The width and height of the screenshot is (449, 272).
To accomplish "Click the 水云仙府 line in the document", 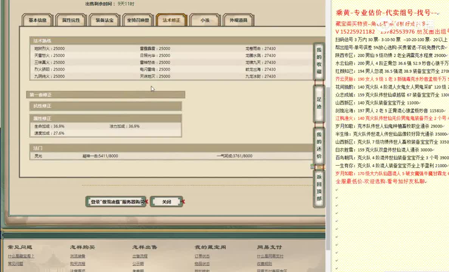I will click(392, 63).
